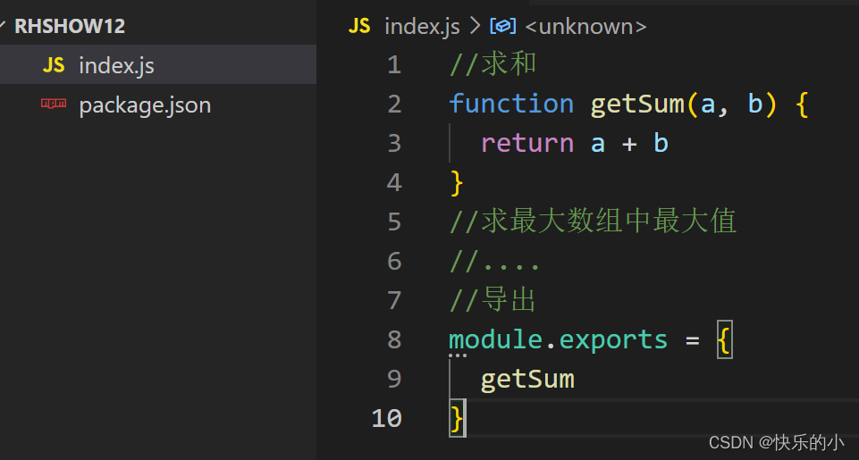
Task: Click the highlighted opening brace on line 8
Action: click(x=725, y=339)
